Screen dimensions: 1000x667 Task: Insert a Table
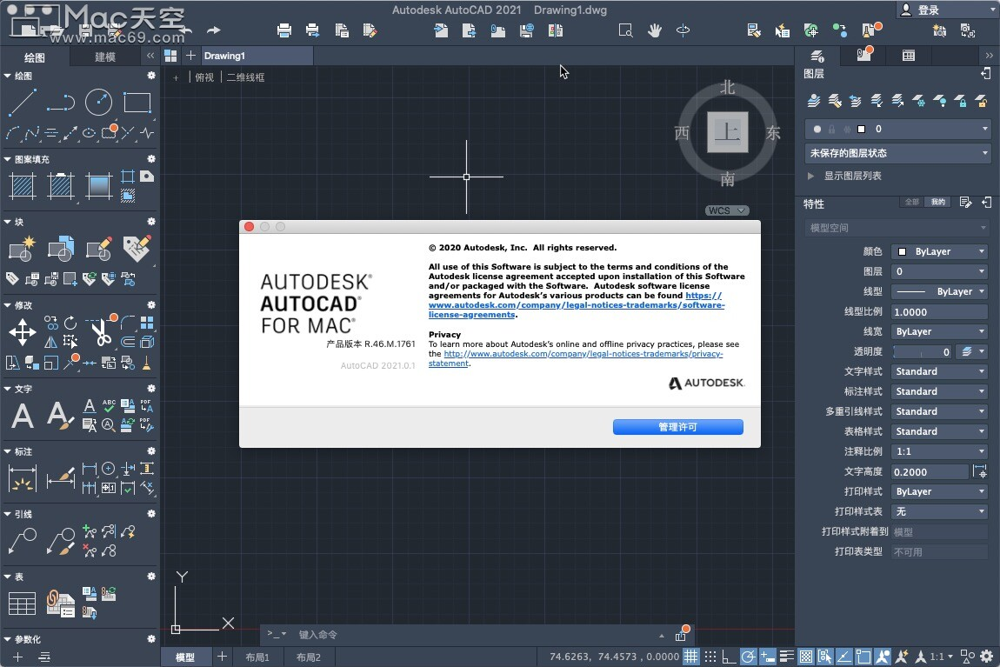(x=23, y=604)
